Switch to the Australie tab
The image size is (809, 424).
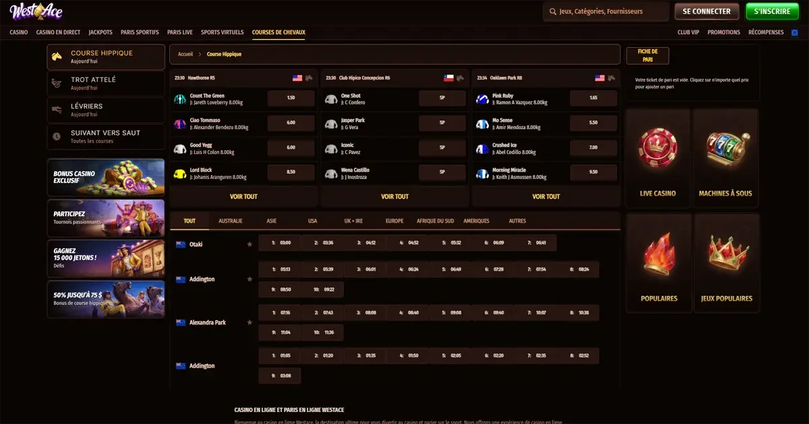coord(231,221)
